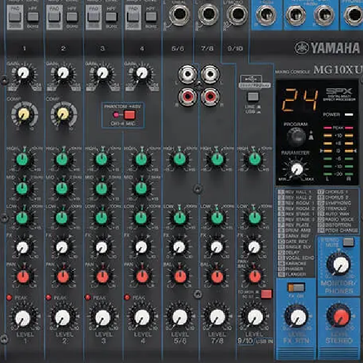Viewport: 363px width, 363px height.
Task: Click the bottom-right red RCA jack
Action: click(x=210, y=96)
